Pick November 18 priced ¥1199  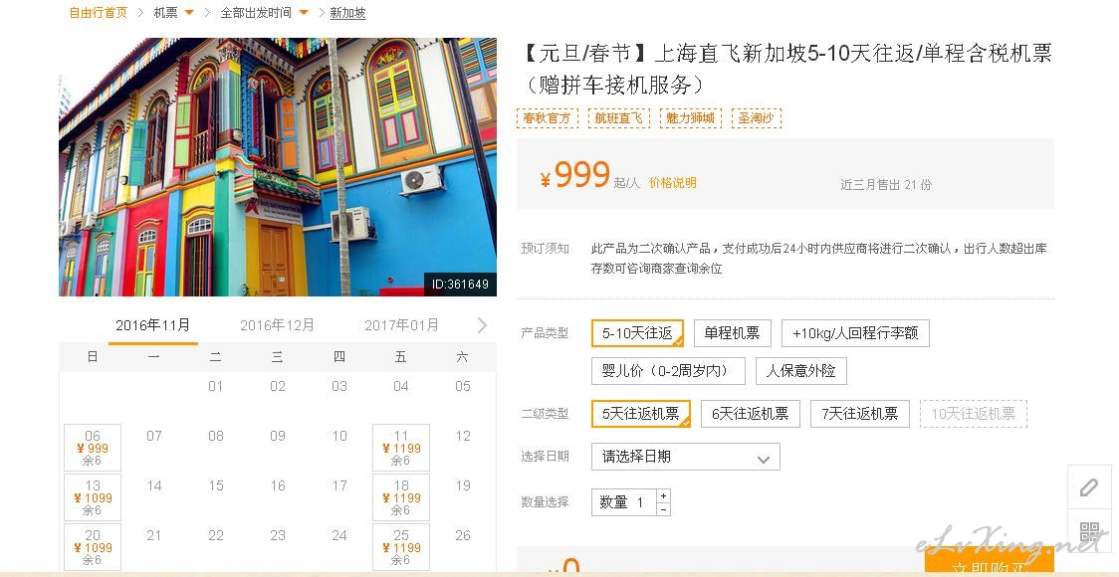point(401,497)
